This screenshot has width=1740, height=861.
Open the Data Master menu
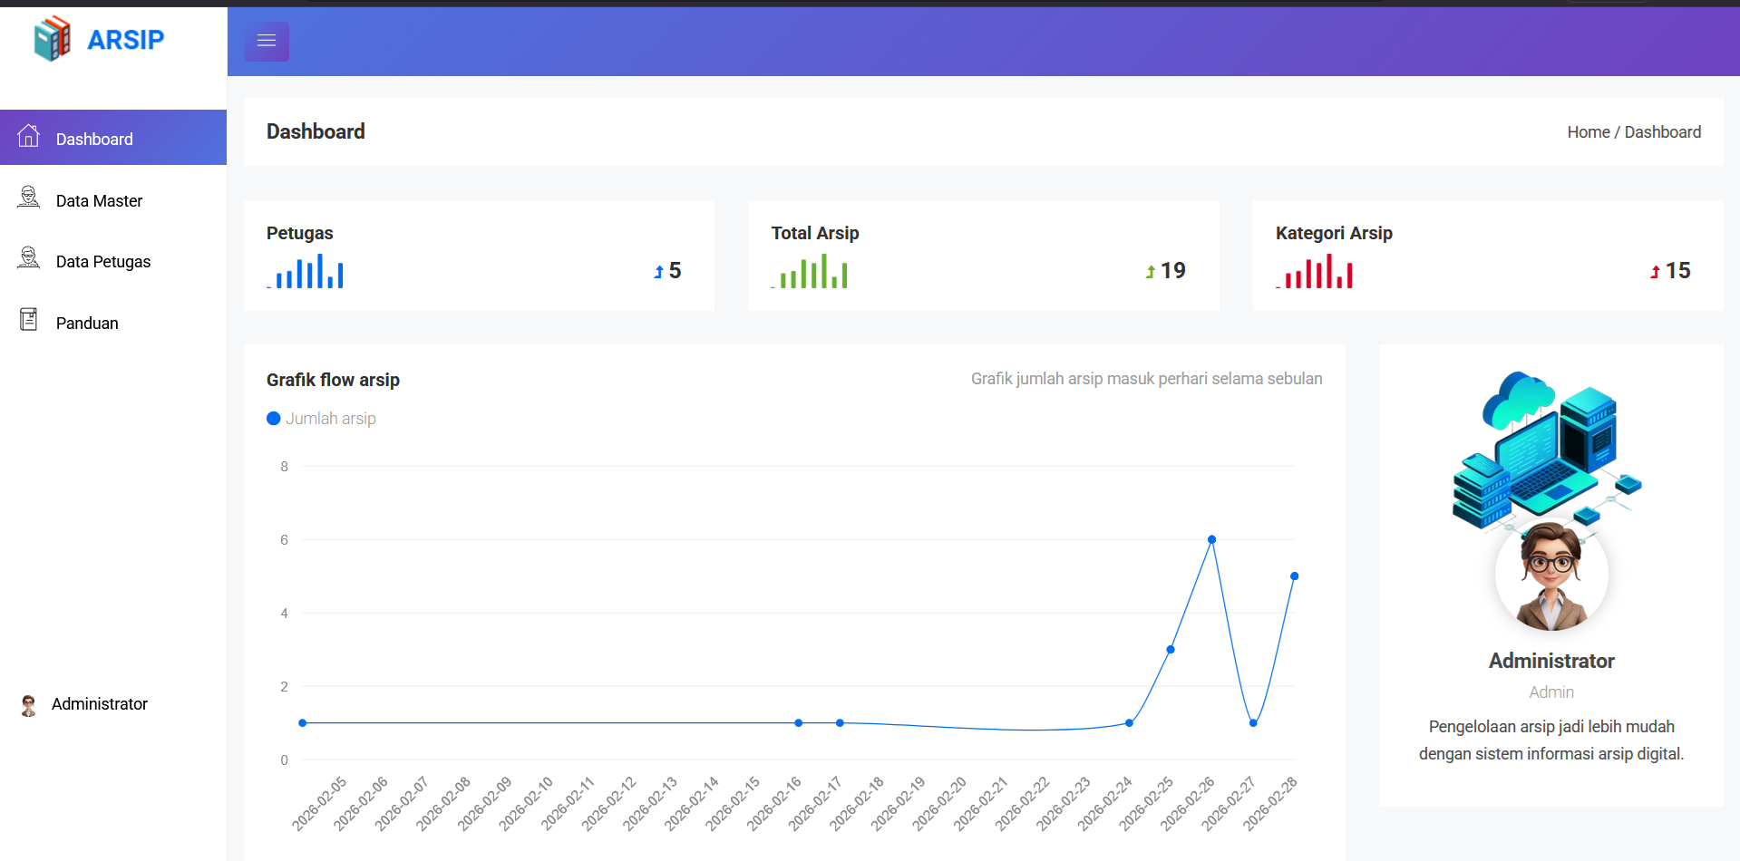[x=113, y=200]
